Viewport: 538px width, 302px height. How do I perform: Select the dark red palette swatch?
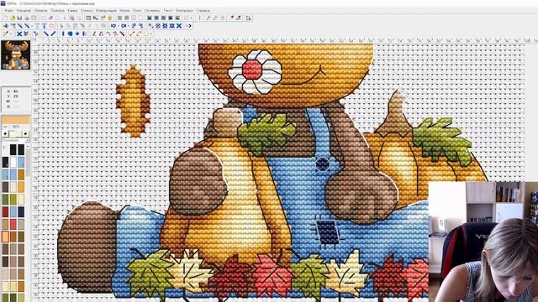(6, 211)
